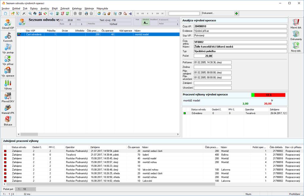Screen dimensions: 304x196
Task: Click the new blank document toolbar icon
Action: click(6, 13)
